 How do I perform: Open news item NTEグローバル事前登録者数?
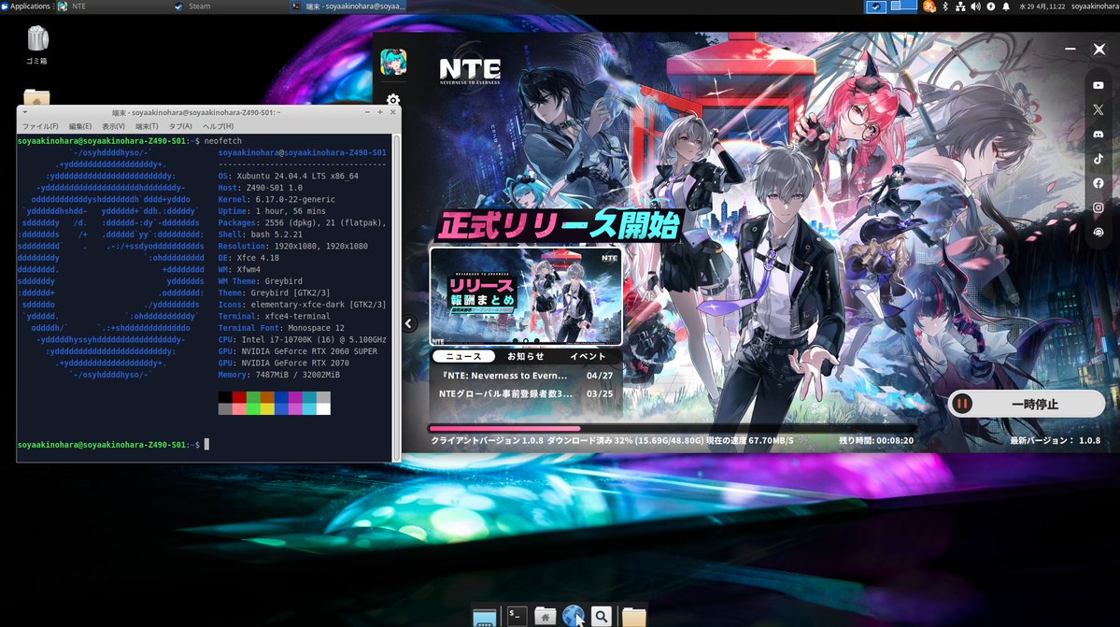[x=526, y=393]
